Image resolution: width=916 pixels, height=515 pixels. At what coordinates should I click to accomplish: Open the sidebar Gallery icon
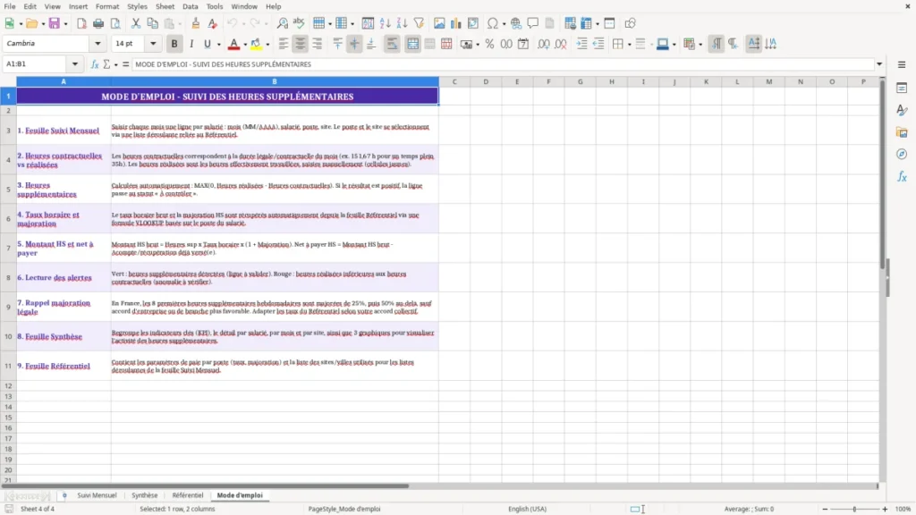click(902, 132)
